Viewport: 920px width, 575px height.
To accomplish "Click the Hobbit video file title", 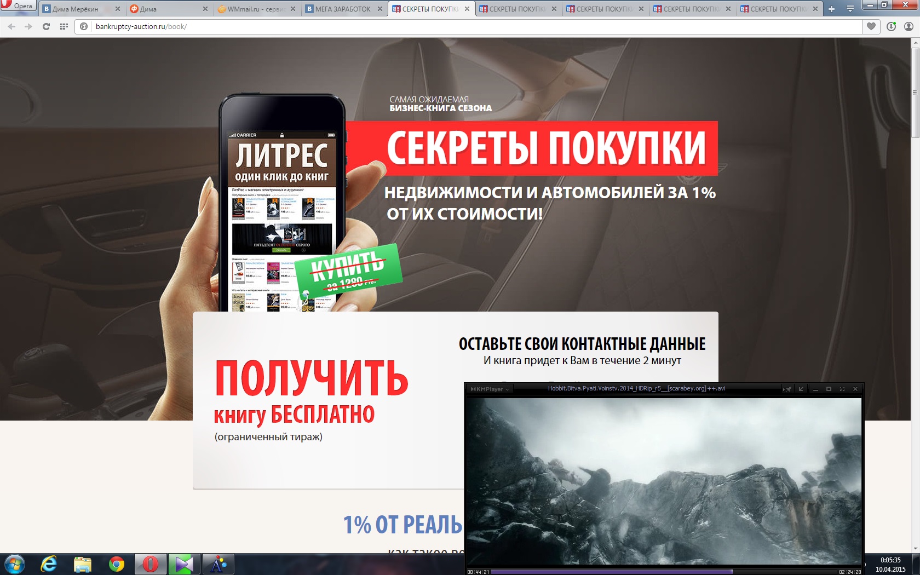I will click(636, 389).
